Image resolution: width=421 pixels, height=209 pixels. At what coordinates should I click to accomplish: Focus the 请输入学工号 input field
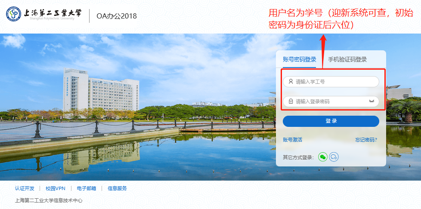[x=331, y=82]
